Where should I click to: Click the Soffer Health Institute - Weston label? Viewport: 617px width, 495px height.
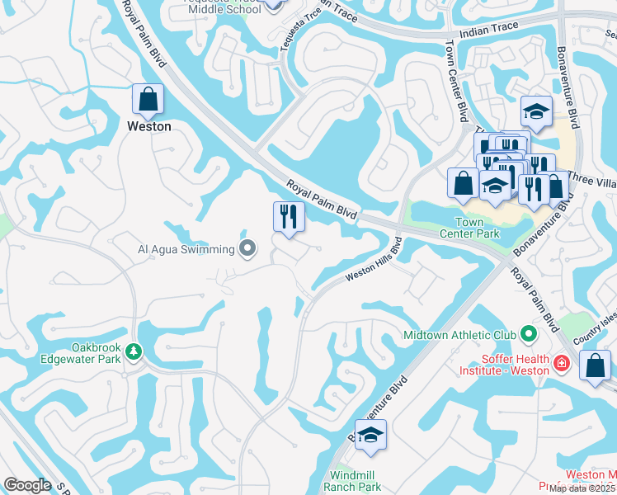pyautogui.click(x=505, y=365)
